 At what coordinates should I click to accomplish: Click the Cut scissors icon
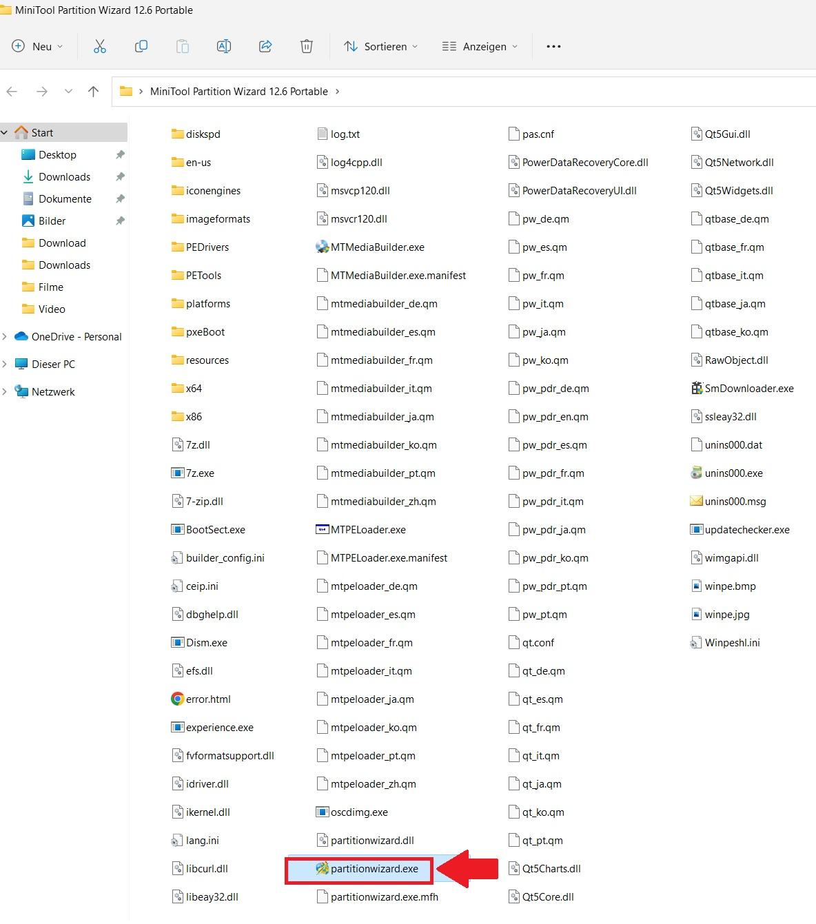click(x=100, y=46)
